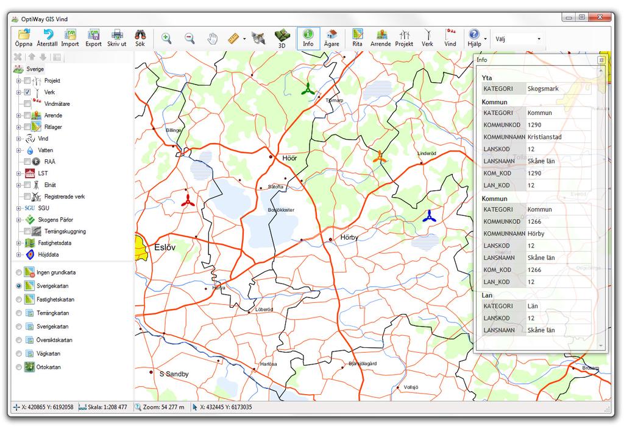Open the ruler tool dropdown arrow
Viewport: 624px width, 427px height.
(244, 39)
